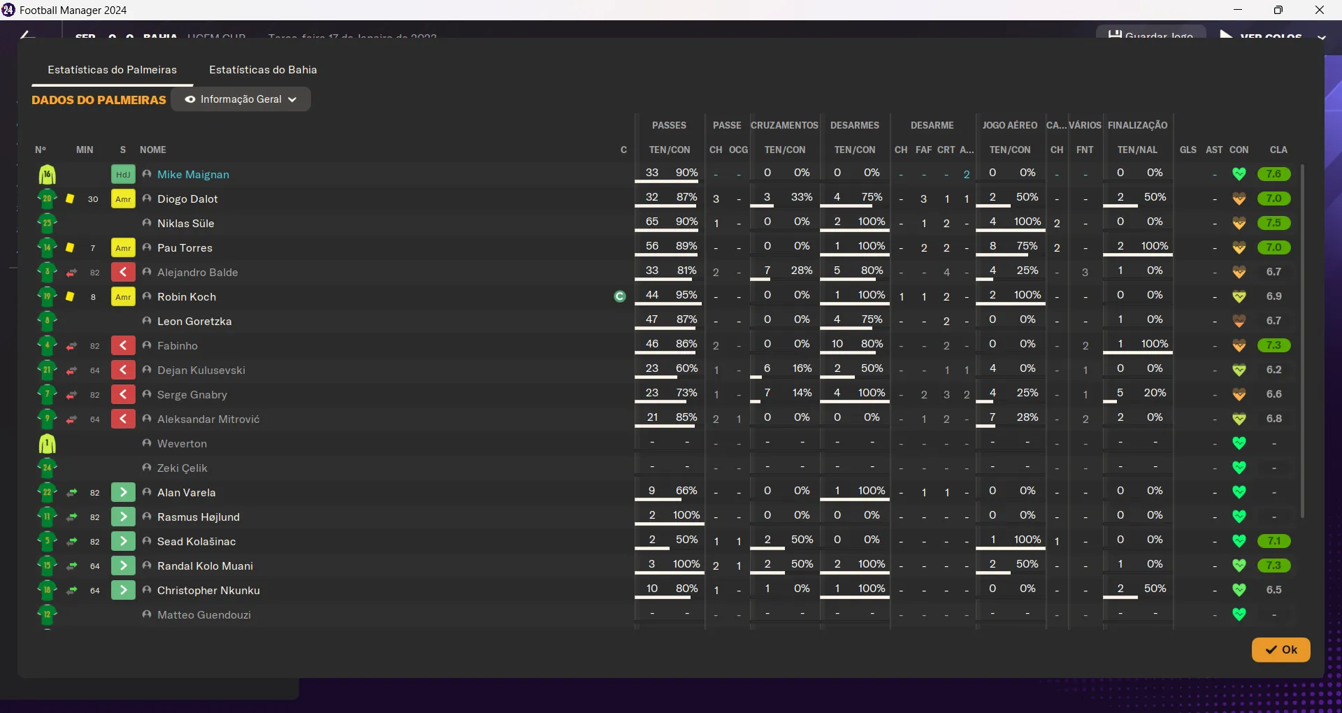Click Christopher Nkunku's green substitution badge
This screenshot has width=1342, height=713.
click(123, 590)
